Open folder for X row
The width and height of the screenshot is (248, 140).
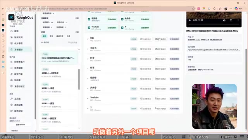click(160, 108)
